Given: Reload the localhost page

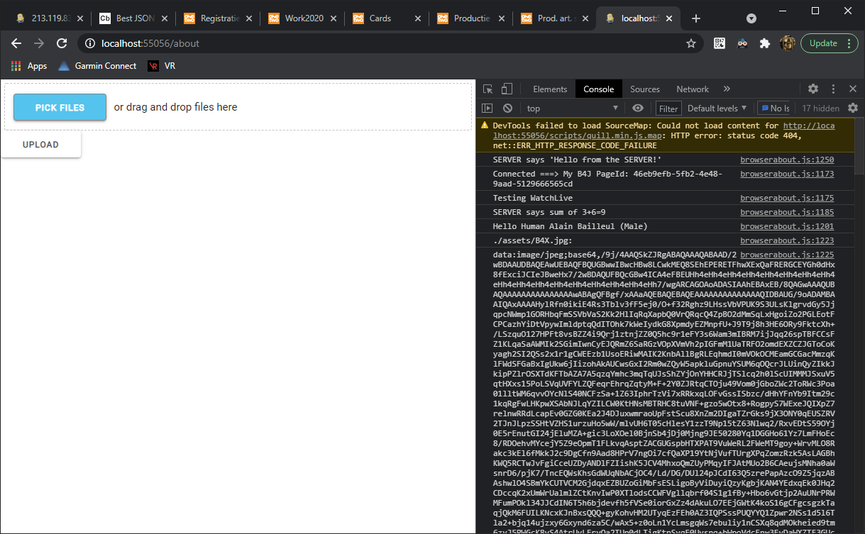Looking at the screenshot, I should click(62, 43).
